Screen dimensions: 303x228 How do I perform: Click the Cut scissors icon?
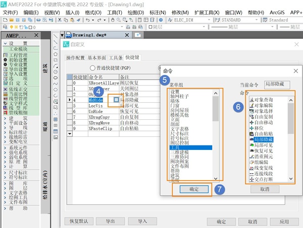point(60,20)
